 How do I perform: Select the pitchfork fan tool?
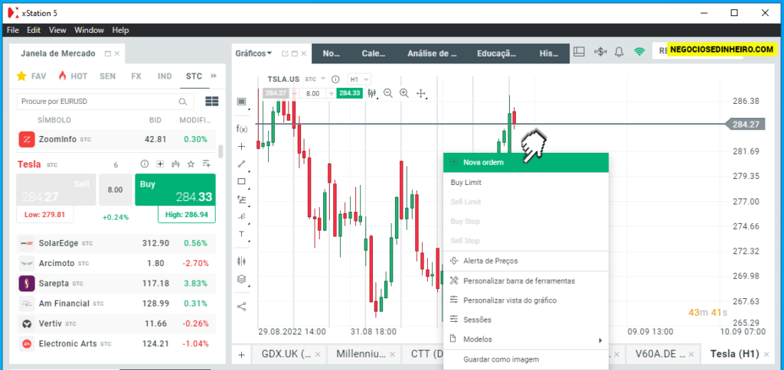coord(241,216)
